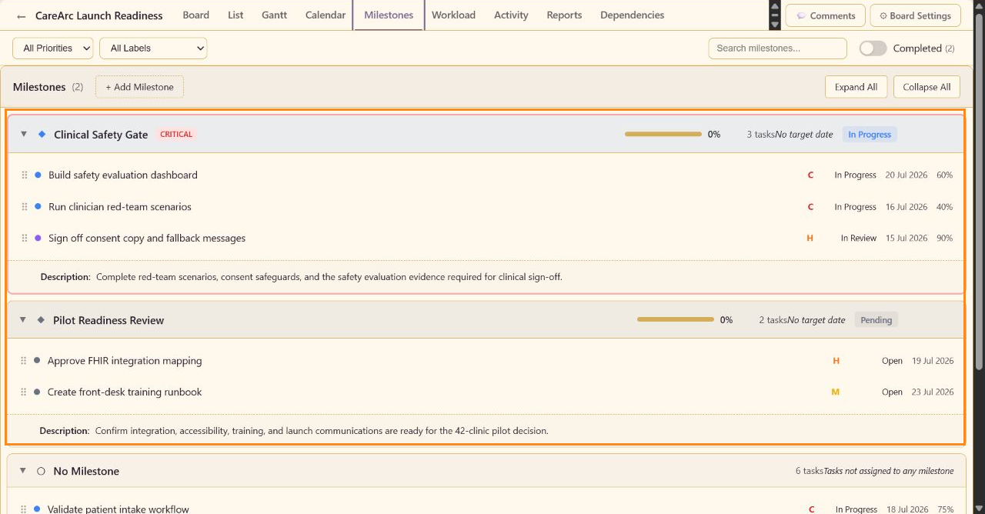Click the Search milestones field
The height and width of the screenshot is (514, 985).
pos(777,48)
